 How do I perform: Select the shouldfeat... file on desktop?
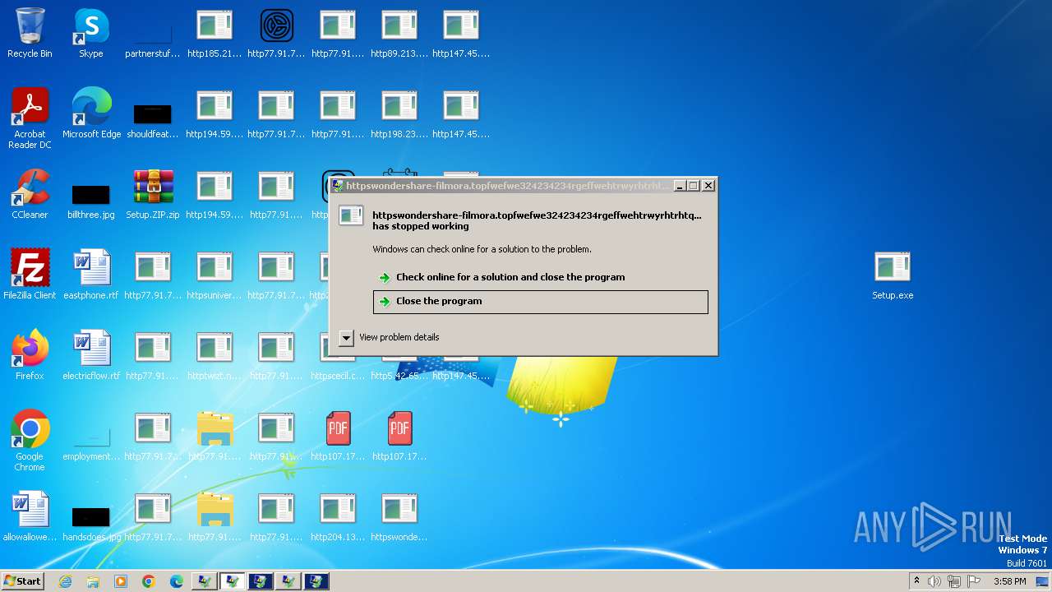(x=153, y=119)
